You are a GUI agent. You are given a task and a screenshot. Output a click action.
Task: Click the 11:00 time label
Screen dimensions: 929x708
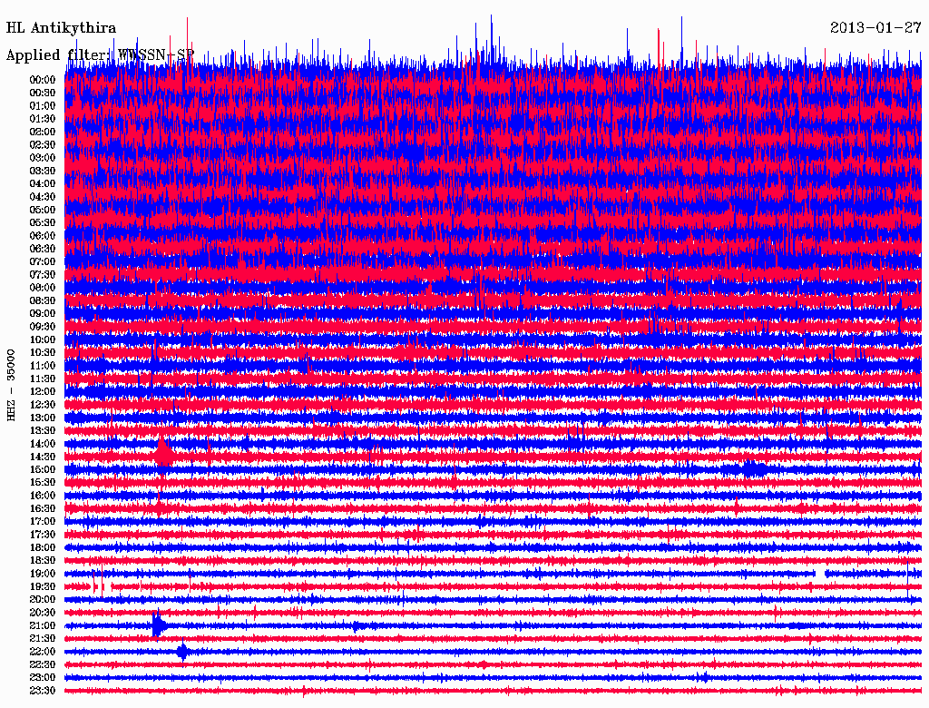coord(43,366)
